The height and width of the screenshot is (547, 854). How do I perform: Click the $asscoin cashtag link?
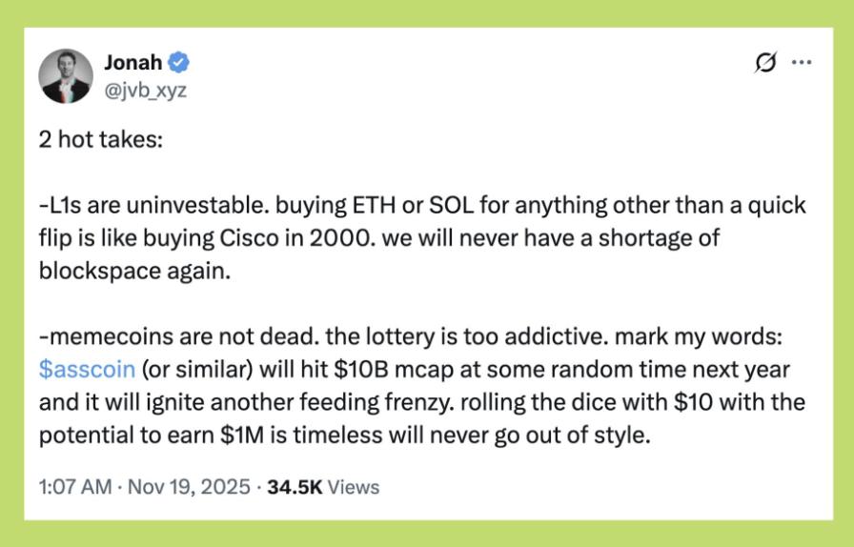point(87,369)
